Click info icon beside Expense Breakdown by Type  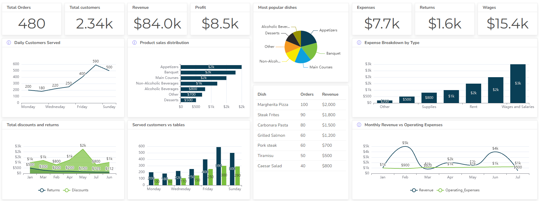pos(359,43)
